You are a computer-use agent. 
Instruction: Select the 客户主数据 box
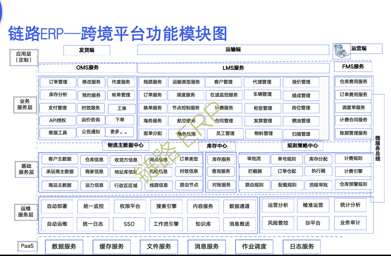click(60, 159)
